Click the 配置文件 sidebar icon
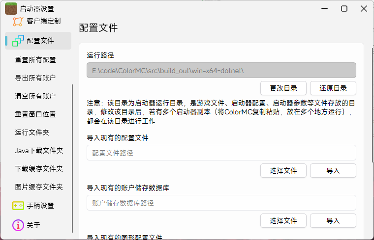 click(x=18, y=41)
